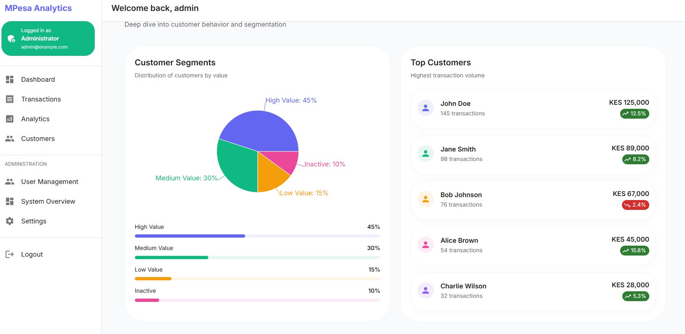Screen dimensions: 685x334
Task: Click the MPesa Analytics logo link
Action: pos(38,8)
